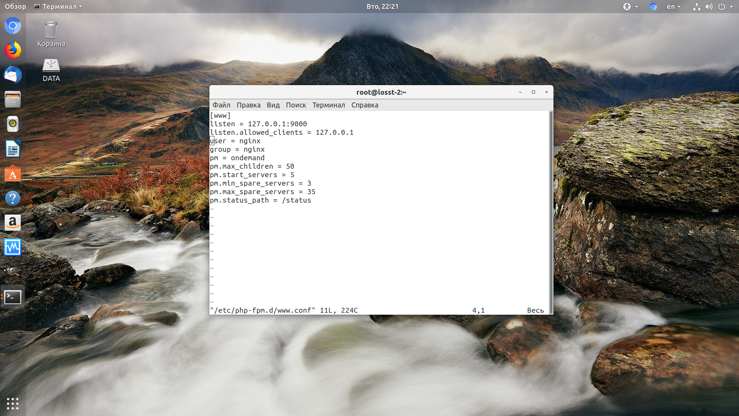This screenshot has width=739, height=416.
Task: Click the clock showing Вто, 22:21
Action: [382, 7]
